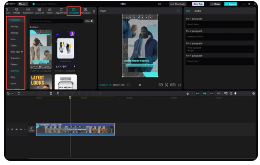Viewport: 260px width, 165px height.
Task: Open the Effects panel
Action: 17,11
